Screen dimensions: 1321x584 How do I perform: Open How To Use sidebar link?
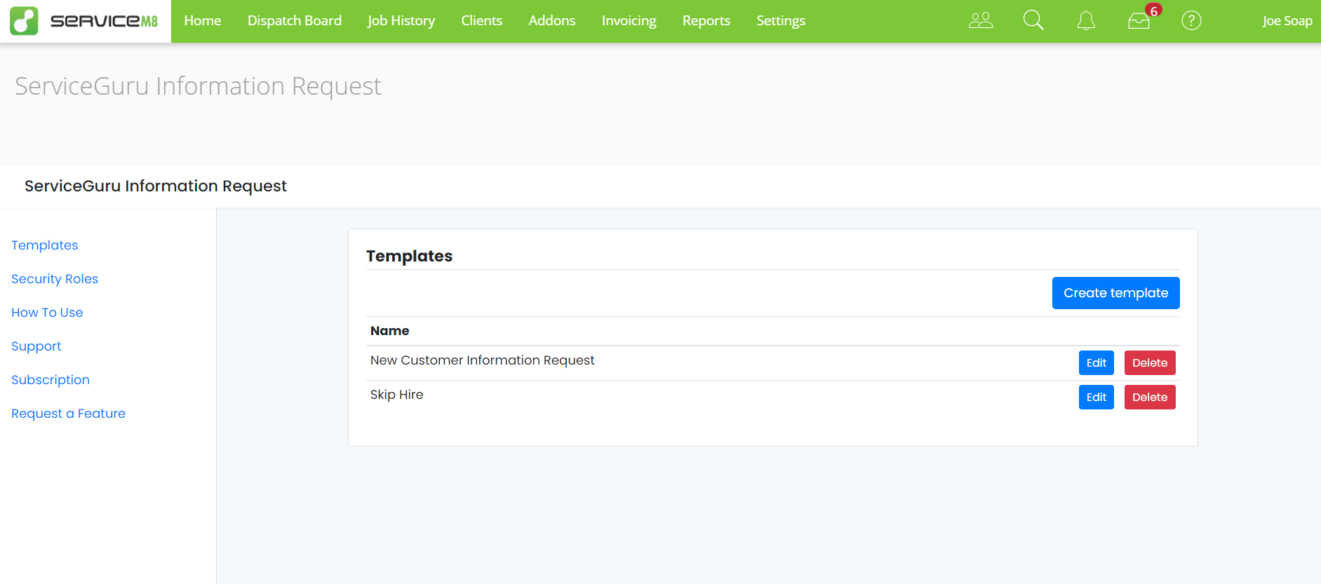pyautogui.click(x=47, y=313)
